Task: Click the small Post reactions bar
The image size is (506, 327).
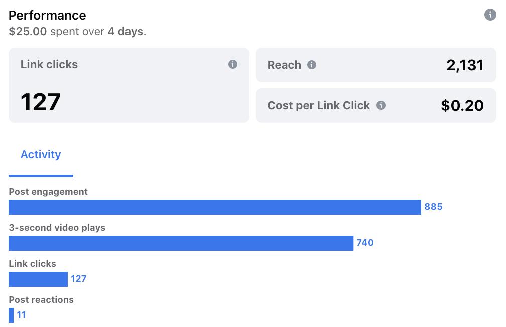Action: tap(11, 315)
